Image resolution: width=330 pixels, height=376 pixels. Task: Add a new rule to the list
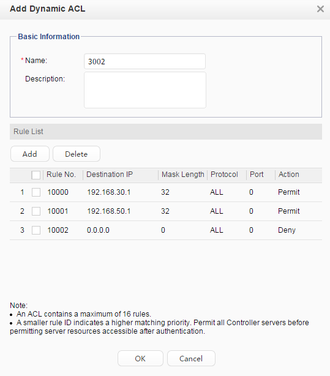pos(30,154)
